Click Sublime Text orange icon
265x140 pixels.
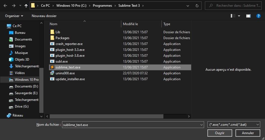point(52,67)
